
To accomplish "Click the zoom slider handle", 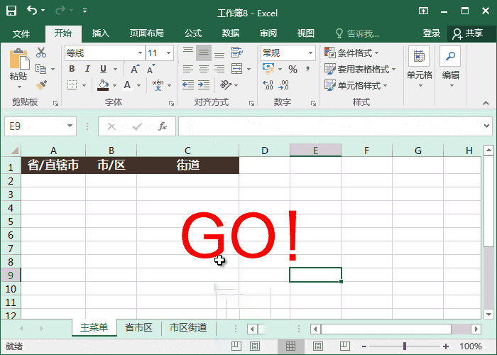I will 405,346.
